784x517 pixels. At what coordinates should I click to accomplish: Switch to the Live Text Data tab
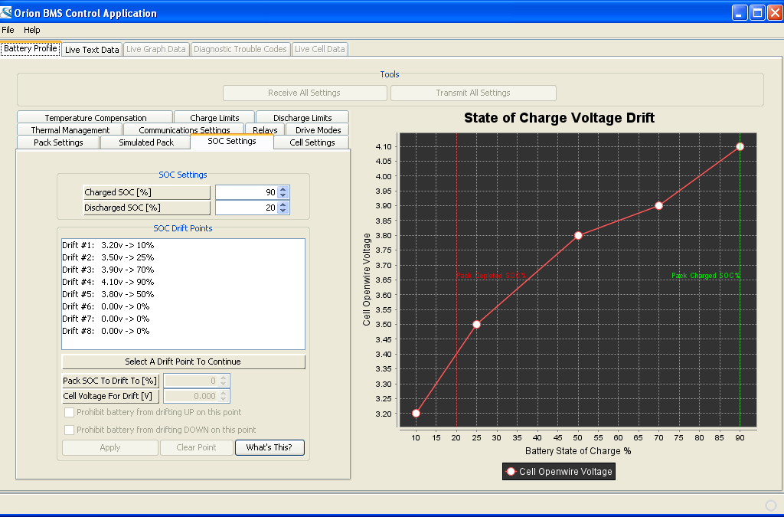pos(92,50)
